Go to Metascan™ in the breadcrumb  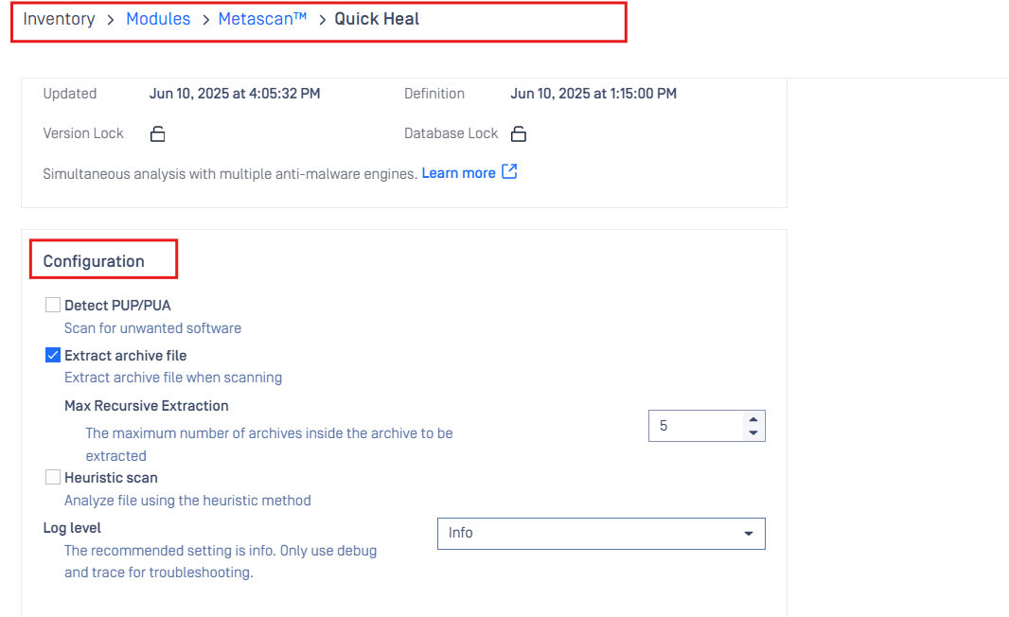pyautogui.click(x=262, y=19)
